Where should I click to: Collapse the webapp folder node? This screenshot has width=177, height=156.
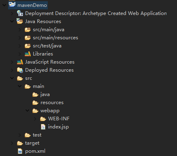(x=28, y=111)
